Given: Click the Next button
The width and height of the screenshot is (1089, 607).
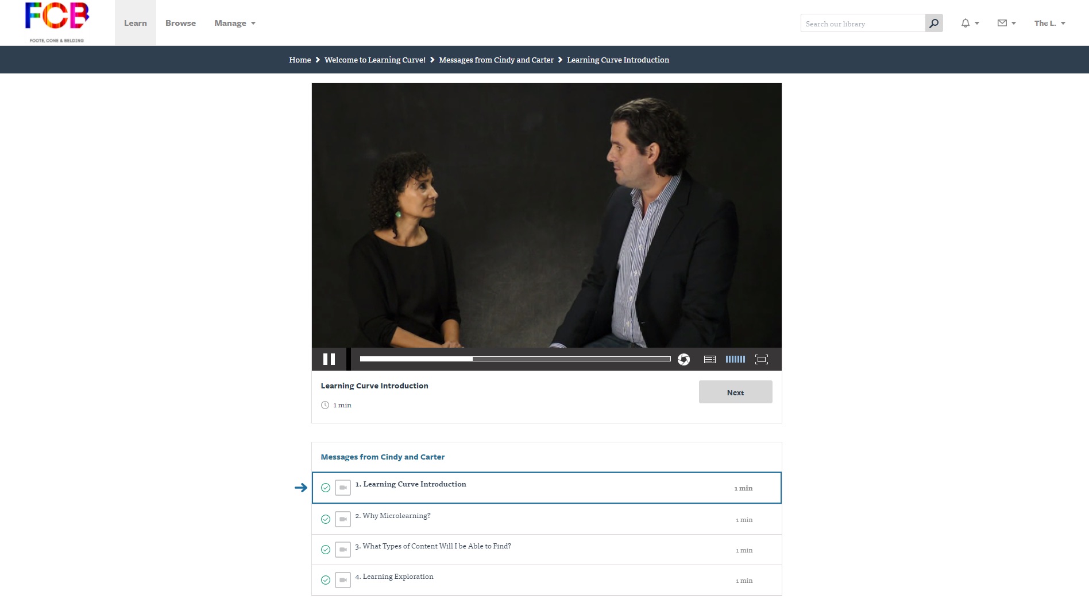Looking at the screenshot, I should tap(735, 392).
